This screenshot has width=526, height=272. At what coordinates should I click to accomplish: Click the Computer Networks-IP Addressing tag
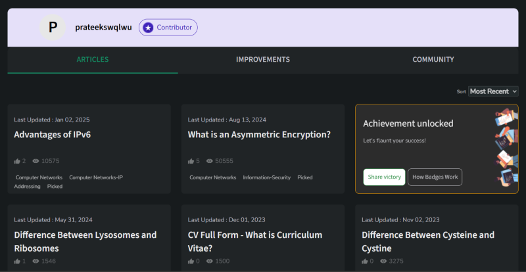68,182
